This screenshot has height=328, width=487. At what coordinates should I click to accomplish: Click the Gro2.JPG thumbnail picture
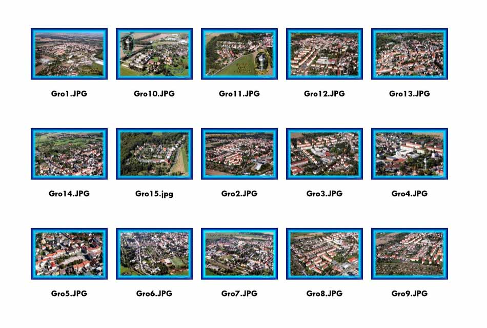coord(239,154)
